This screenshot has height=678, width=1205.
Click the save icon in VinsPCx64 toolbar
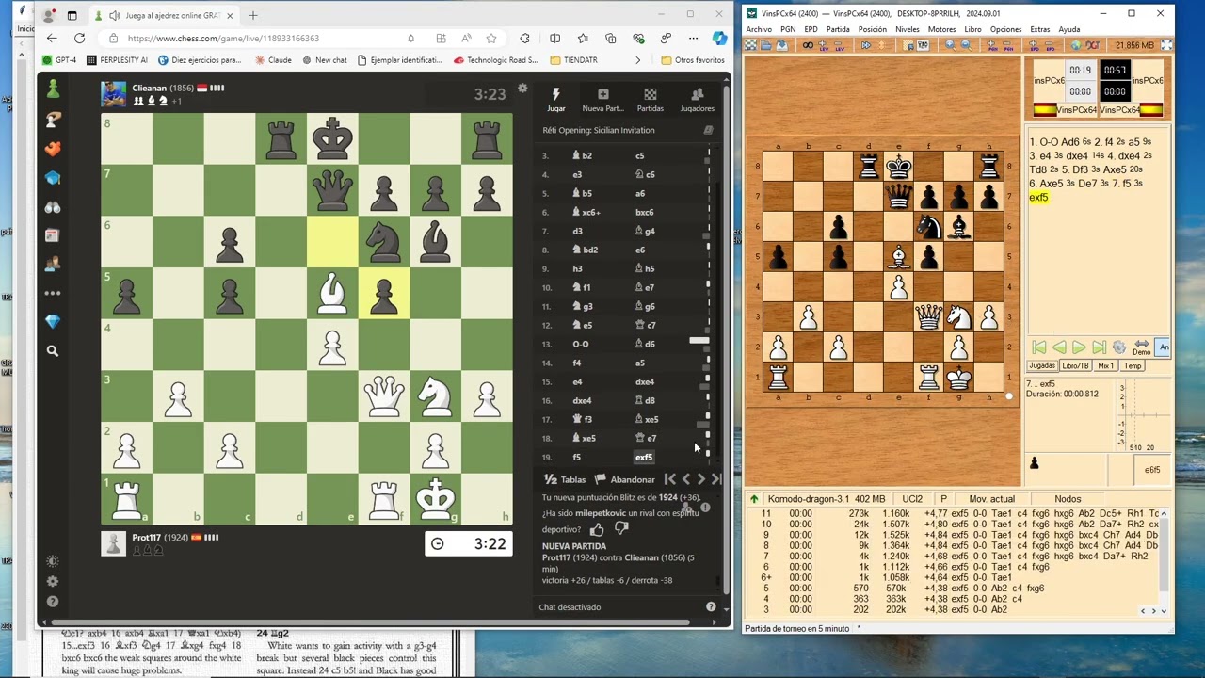coord(781,45)
